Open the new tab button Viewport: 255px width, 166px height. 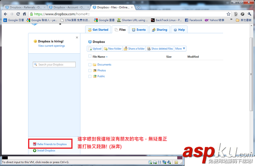coord(138,7)
